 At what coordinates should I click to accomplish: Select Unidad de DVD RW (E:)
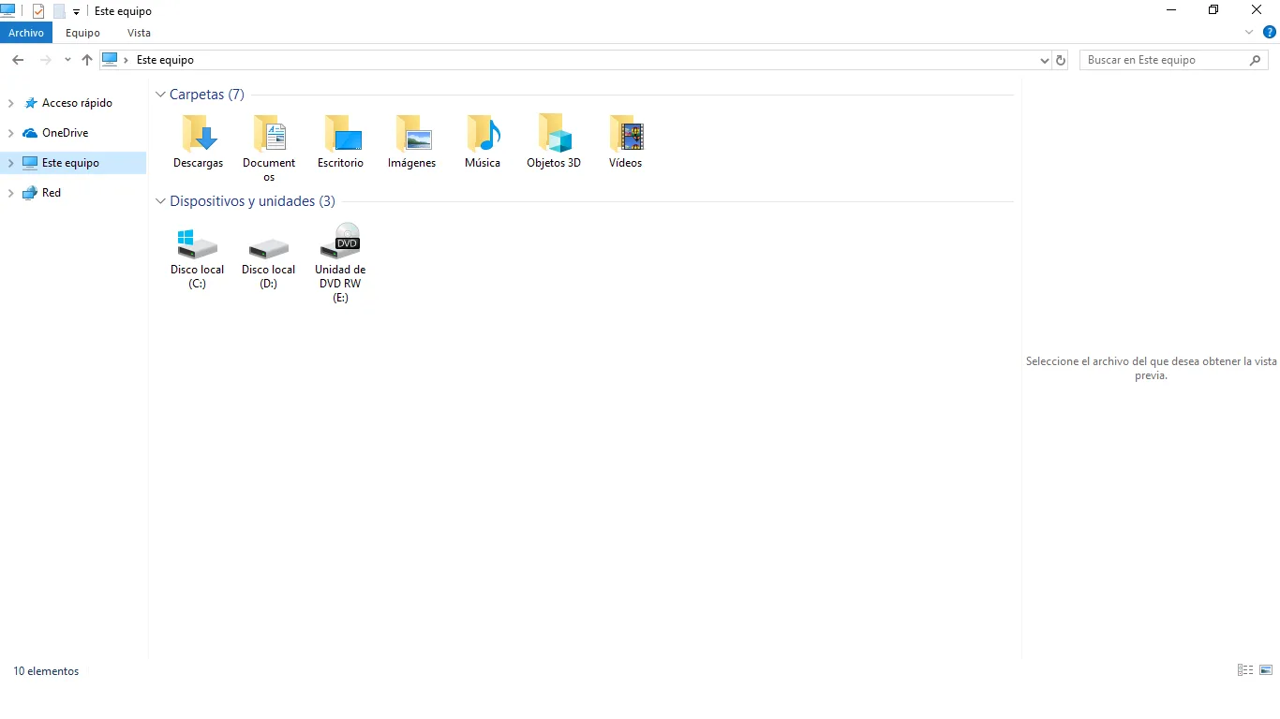[340, 263]
